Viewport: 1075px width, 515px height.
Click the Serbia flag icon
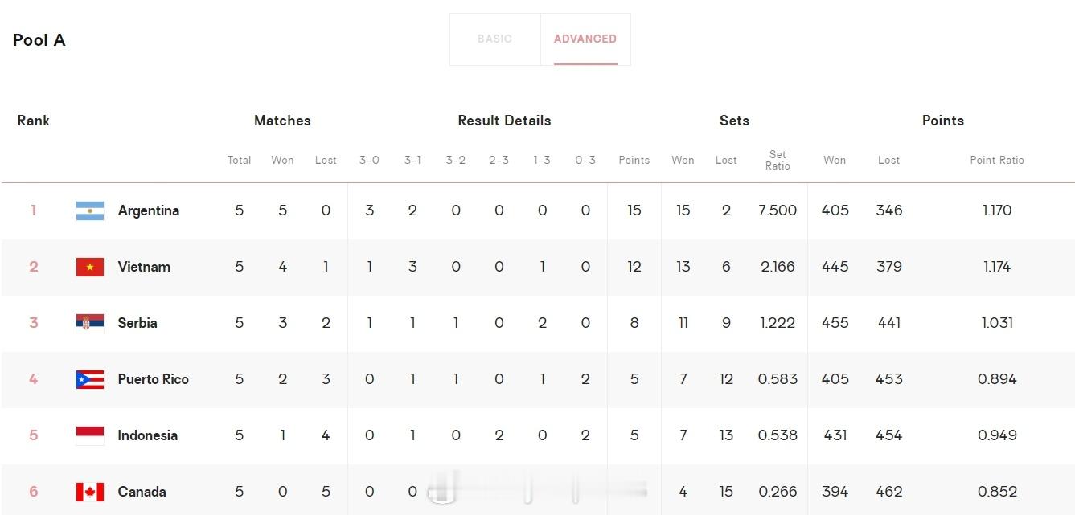point(90,323)
